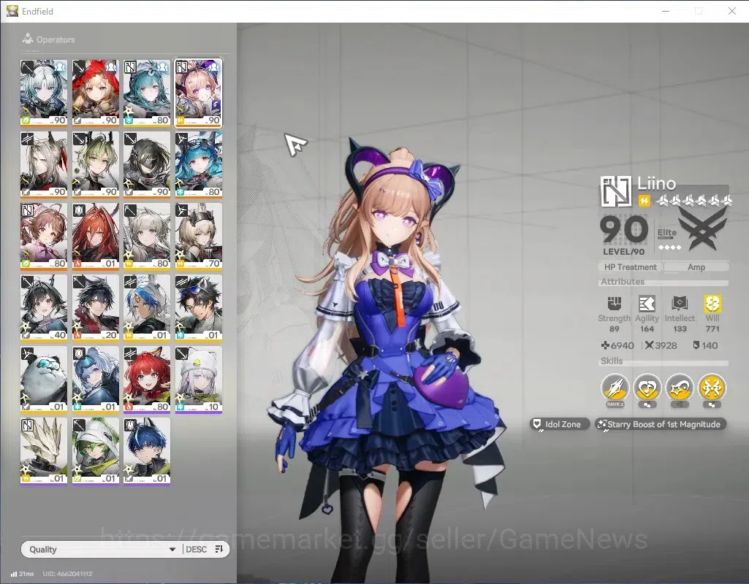
Task: Click the Liino operator name
Action: click(x=656, y=184)
